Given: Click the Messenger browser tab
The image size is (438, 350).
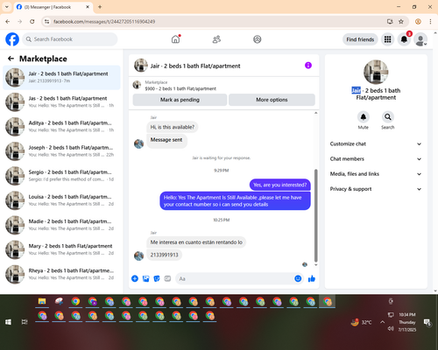Looking at the screenshot, I should coord(53,7).
